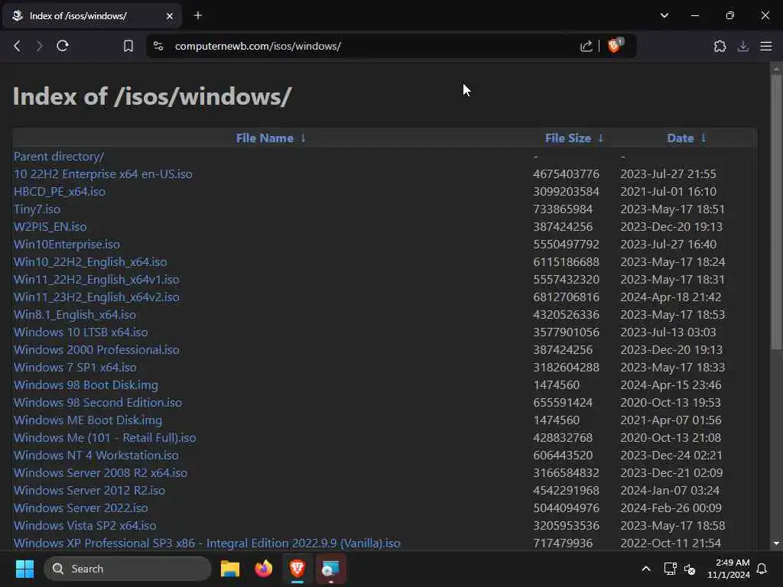The image size is (783, 587).
Task: Sort the listing by File Name
Action: tap(265, 138)
